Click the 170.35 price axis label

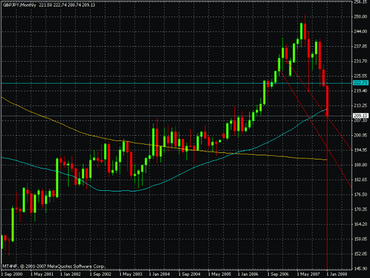coord(361,209)
